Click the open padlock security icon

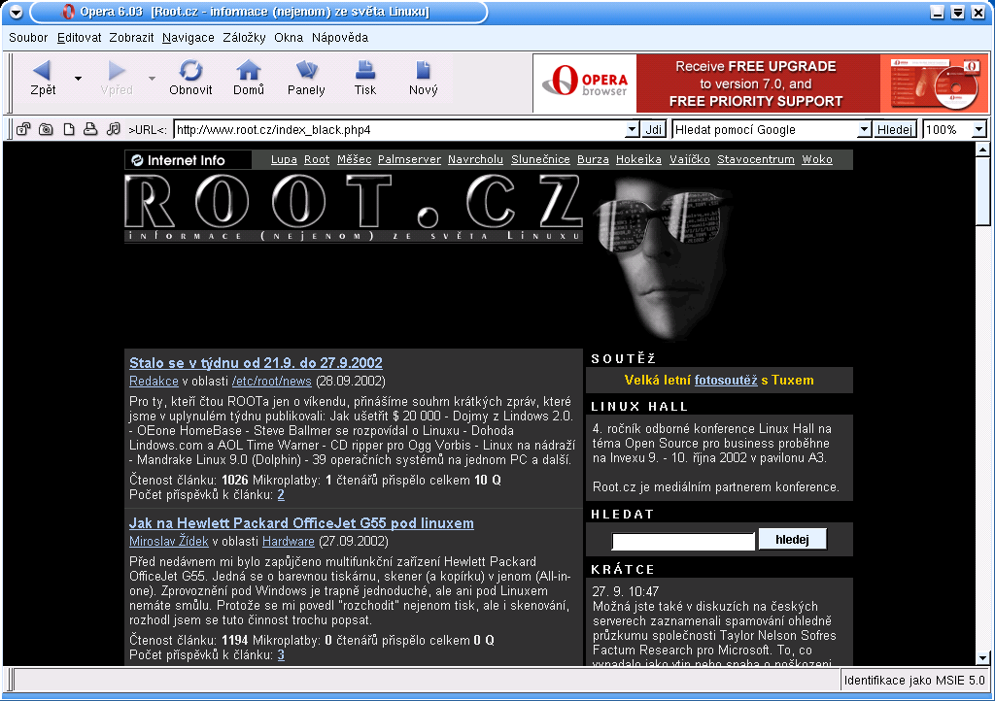tap(23, 129)
